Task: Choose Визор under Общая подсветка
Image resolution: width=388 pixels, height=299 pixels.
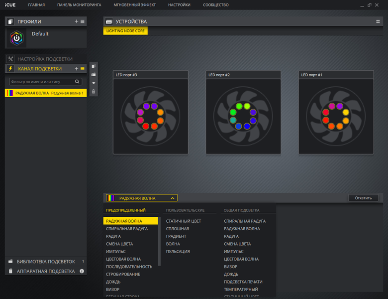Action: pyautogui.click(x=231, y=267)
